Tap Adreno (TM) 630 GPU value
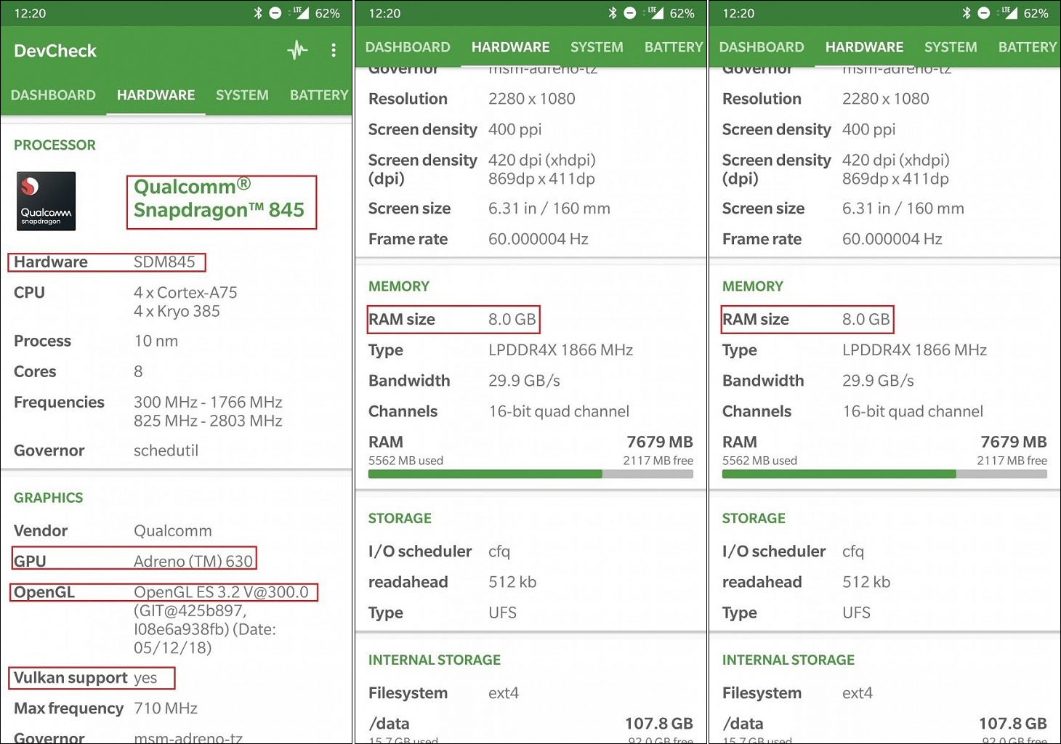Screen dimensions: 1061x744 pyautogui.click(x=193, y=561)
